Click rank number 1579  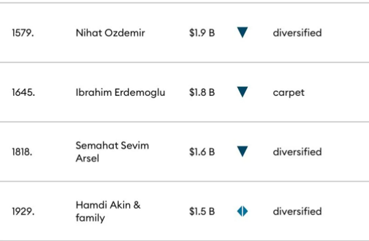pyautogui.click(x=23, y=33)
